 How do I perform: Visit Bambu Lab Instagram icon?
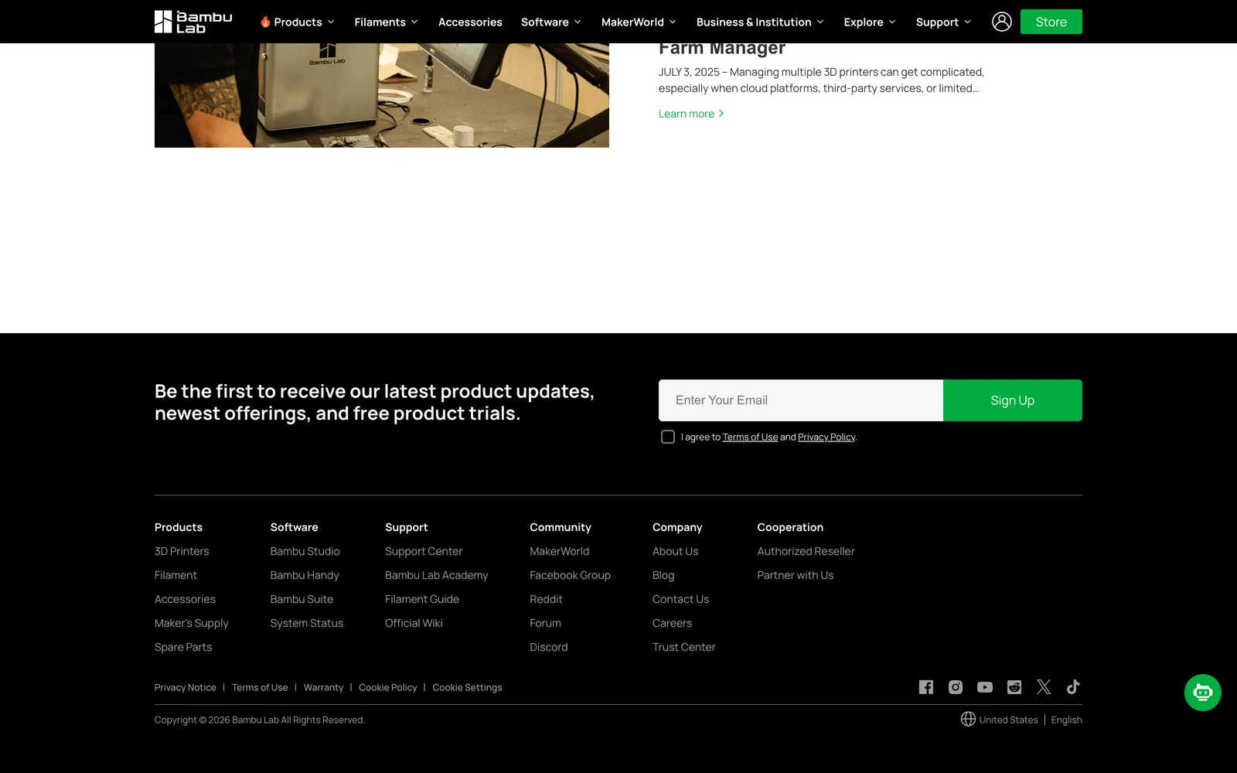[956, 687]
